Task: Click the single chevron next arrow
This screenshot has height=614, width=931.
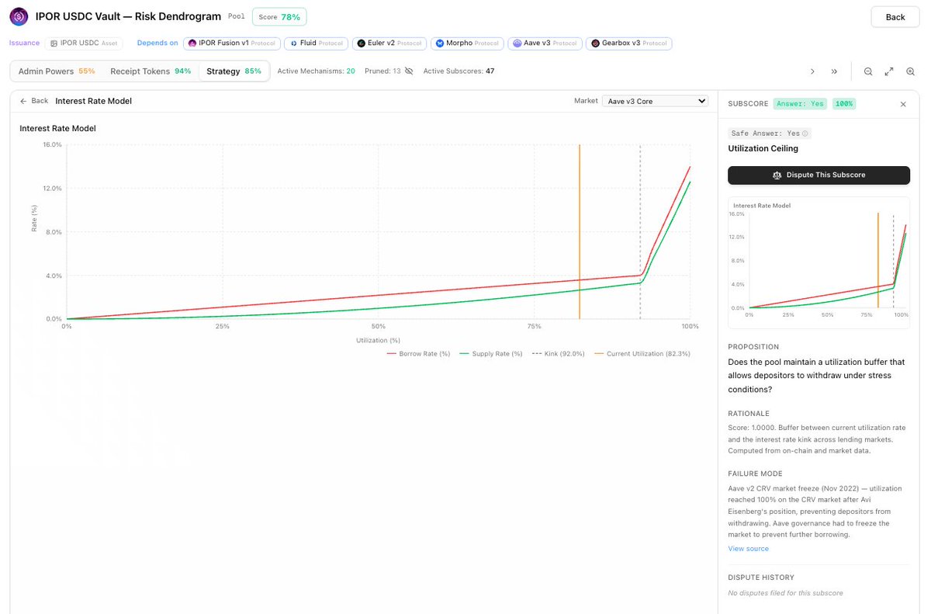Action: 812,71
